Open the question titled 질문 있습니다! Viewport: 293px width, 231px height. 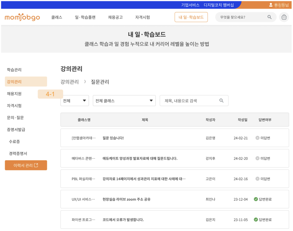tap(113, 138)
